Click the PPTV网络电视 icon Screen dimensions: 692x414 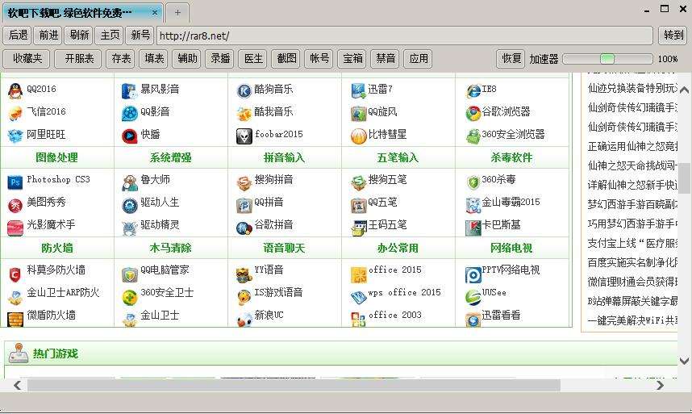[473, 274]
